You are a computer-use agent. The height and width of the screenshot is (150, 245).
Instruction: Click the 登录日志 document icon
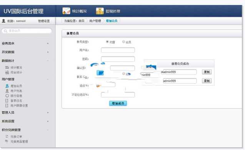7,101
